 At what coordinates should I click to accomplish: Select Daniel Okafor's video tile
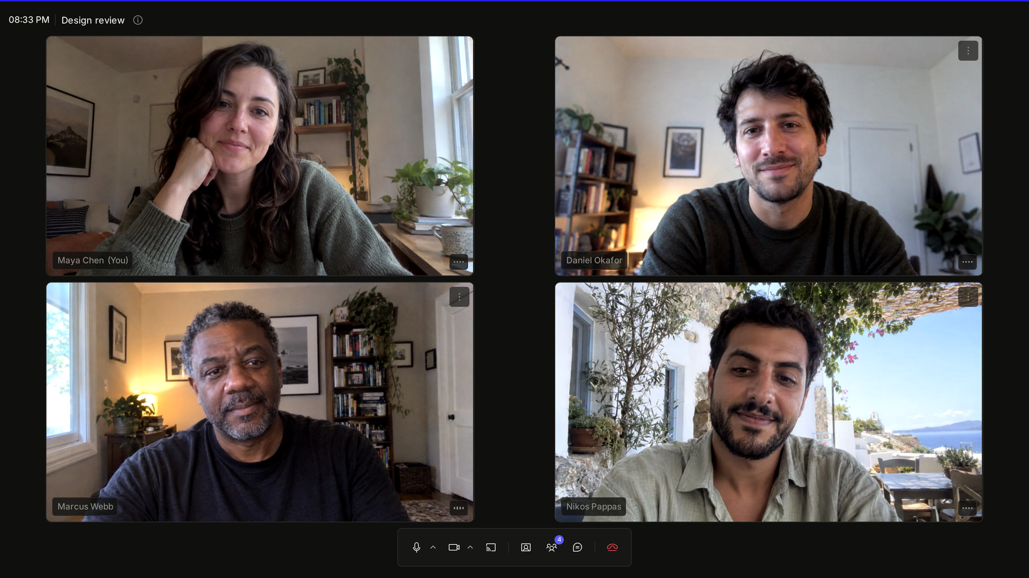pos(769,156)
